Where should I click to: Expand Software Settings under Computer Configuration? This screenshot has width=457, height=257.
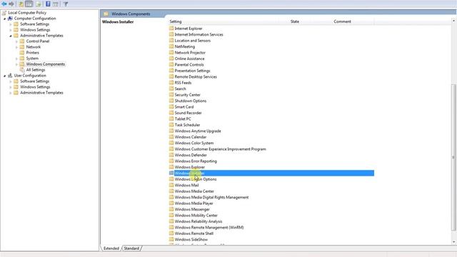(11, 24)
